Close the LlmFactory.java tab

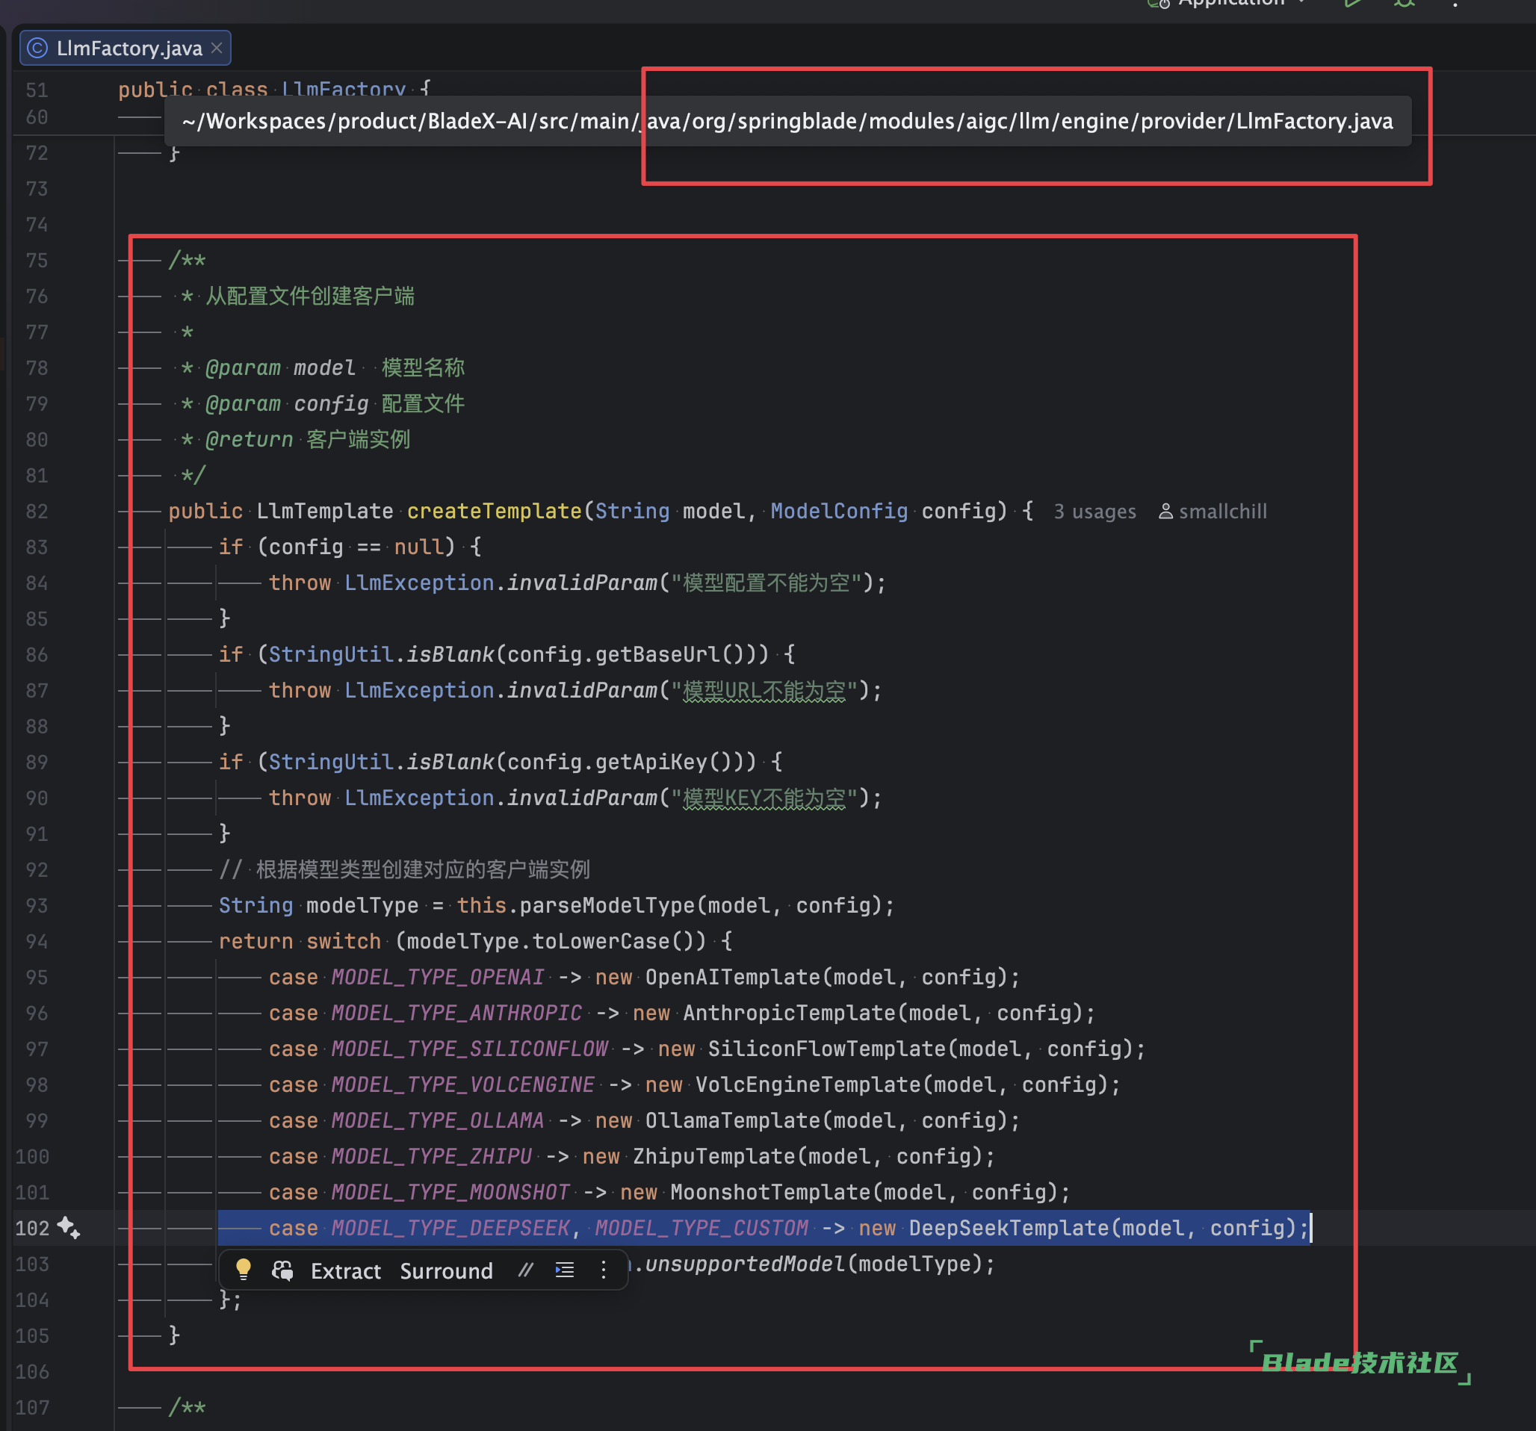click(217, 48)
